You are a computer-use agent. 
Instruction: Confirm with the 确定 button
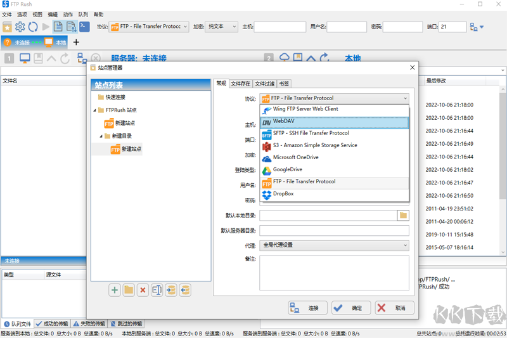coord(351,308)
